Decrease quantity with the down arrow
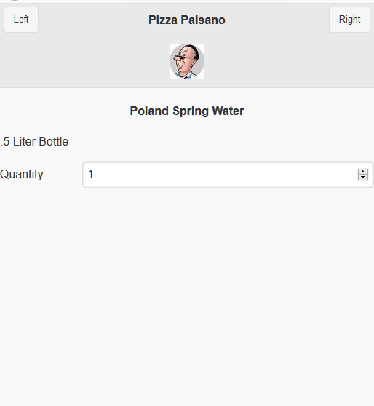 363,178
